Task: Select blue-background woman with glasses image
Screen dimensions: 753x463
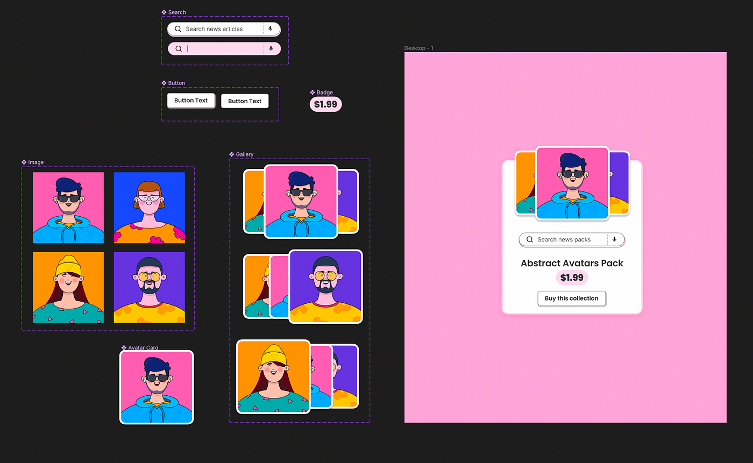Action: (149, 208)
